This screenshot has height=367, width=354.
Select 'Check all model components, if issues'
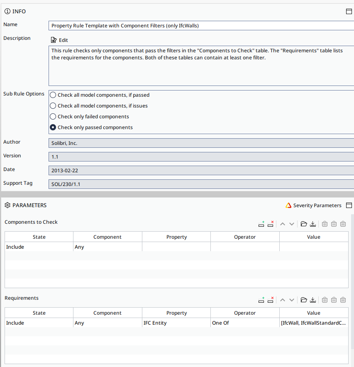(53, 106)
